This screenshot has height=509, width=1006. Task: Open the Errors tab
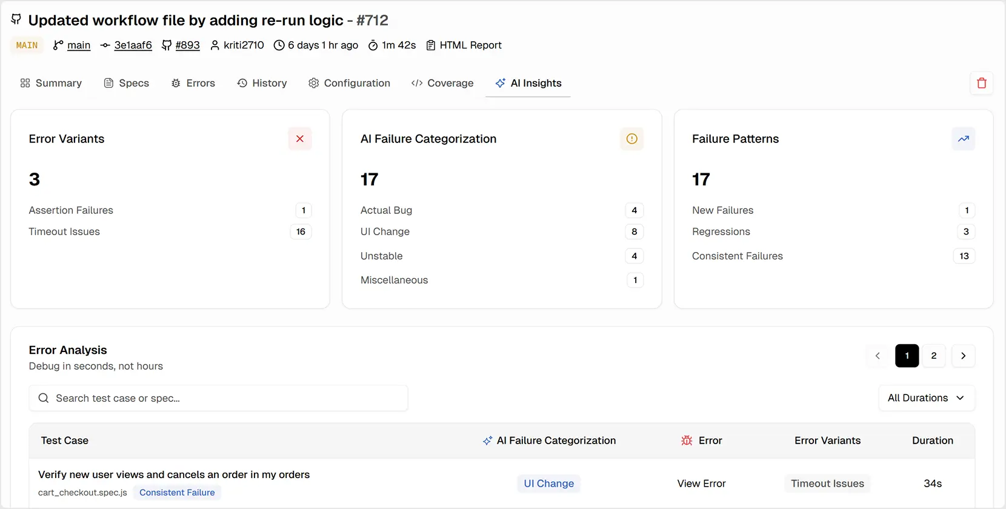193,83
